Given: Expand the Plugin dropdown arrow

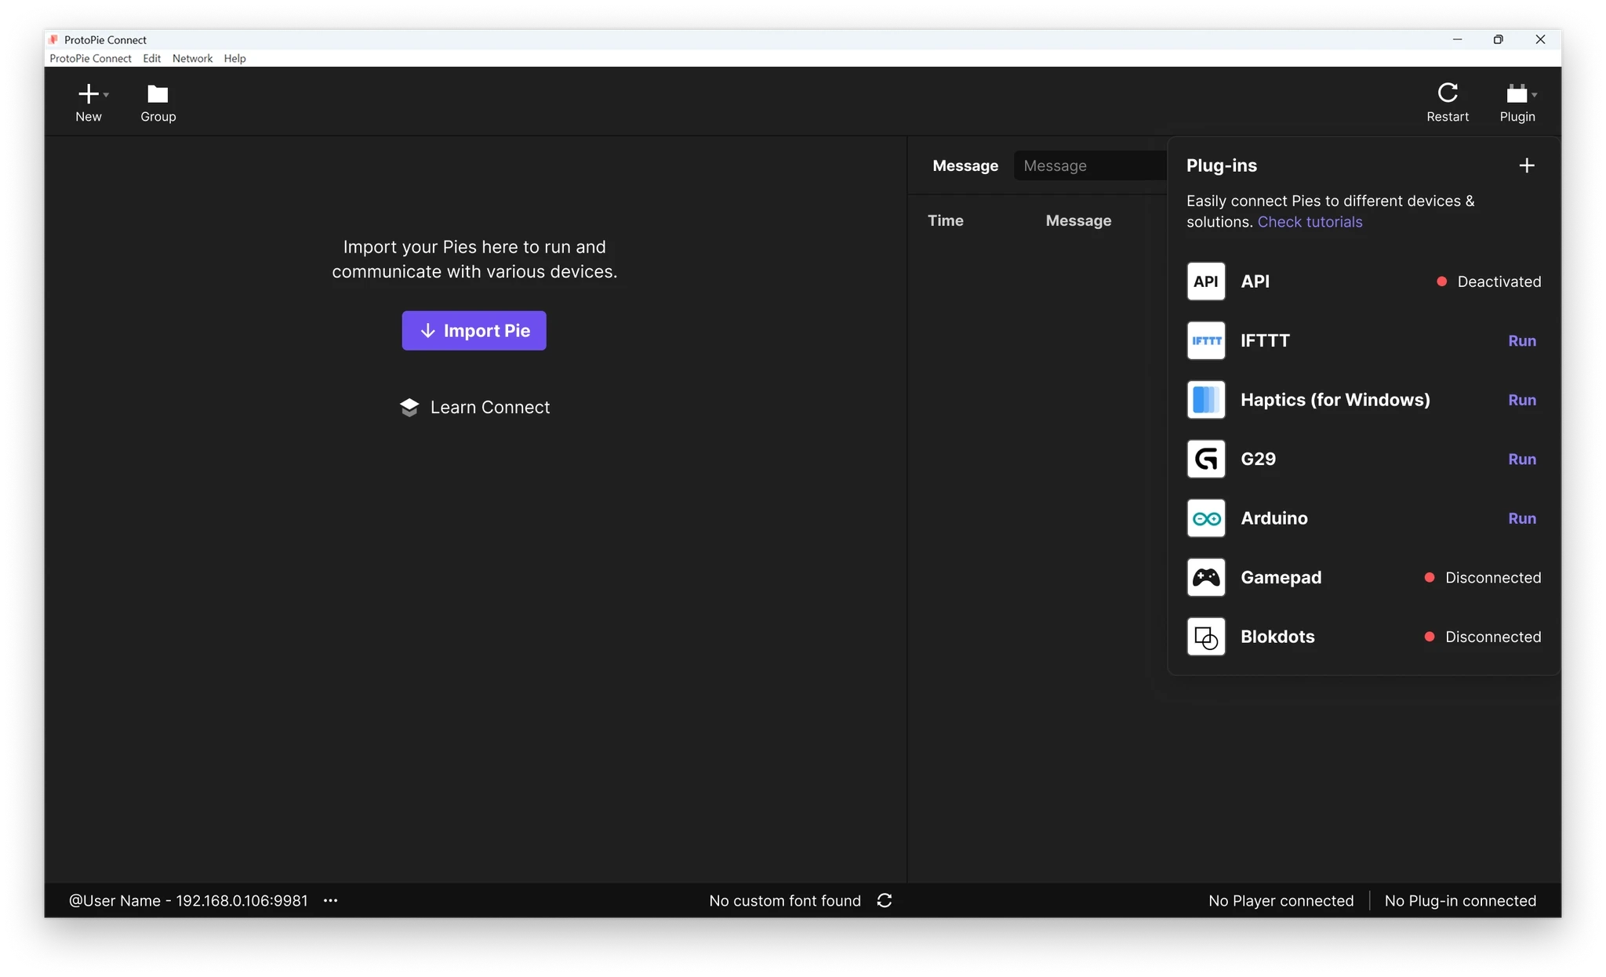Looking at the screenshot, I should pyautogui.click(x=1535, y=95).
